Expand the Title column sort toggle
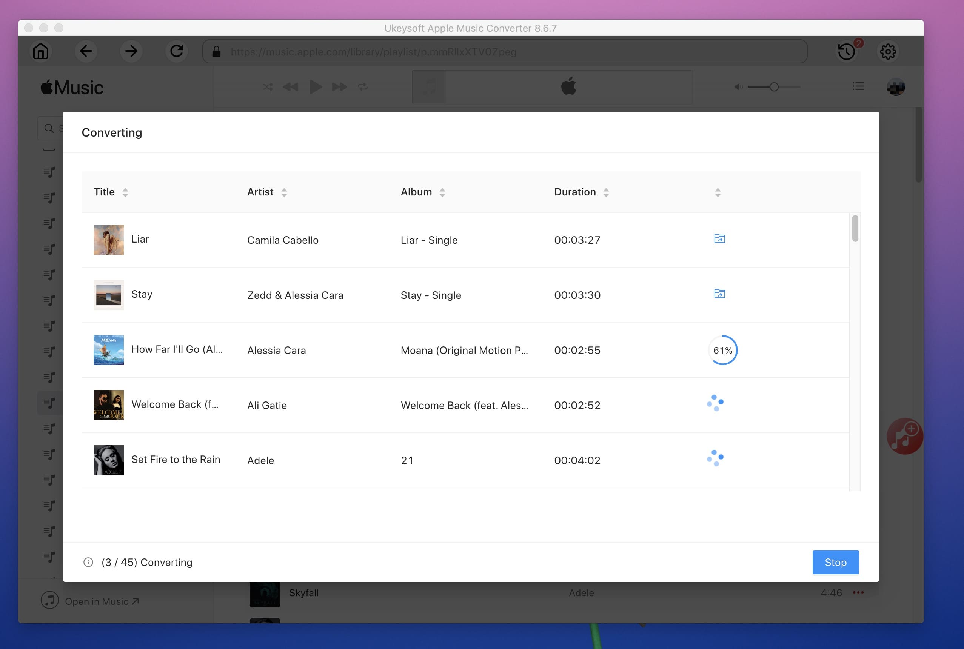964x649 pixels. 125,191
